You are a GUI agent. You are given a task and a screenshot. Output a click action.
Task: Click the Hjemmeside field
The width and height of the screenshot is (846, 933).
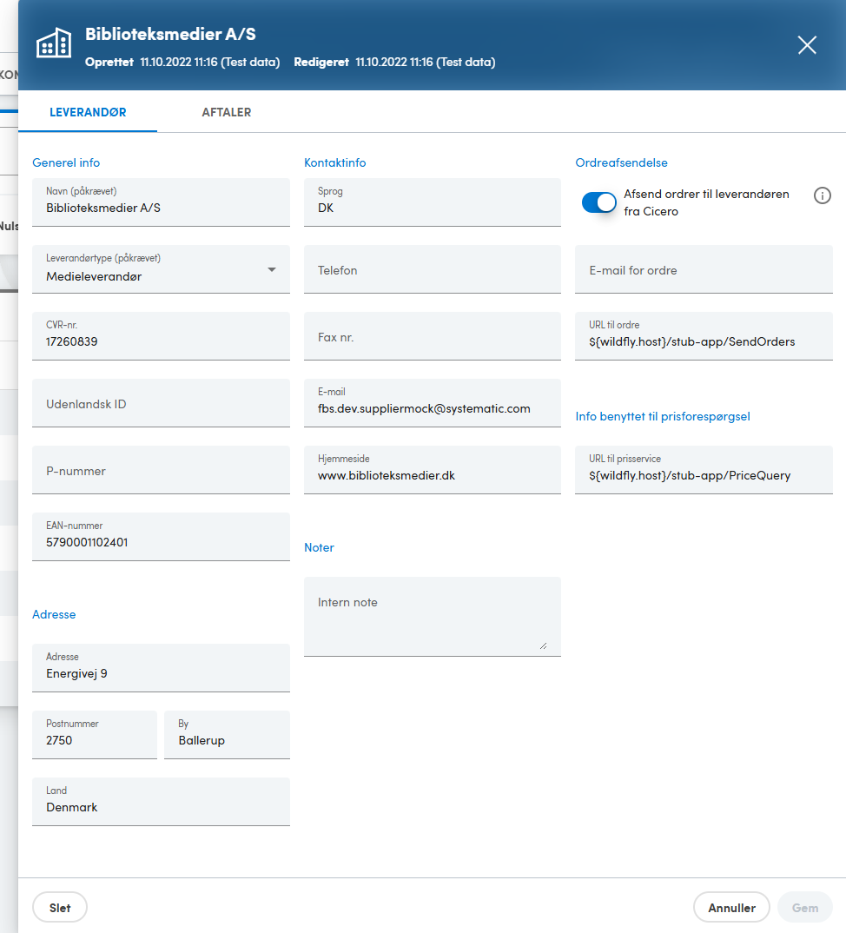pyautogui.click(x=433, y=470)
